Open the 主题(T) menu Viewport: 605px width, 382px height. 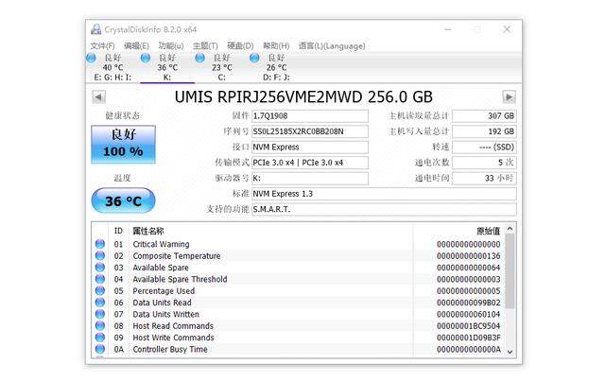[x=205, y=46]
